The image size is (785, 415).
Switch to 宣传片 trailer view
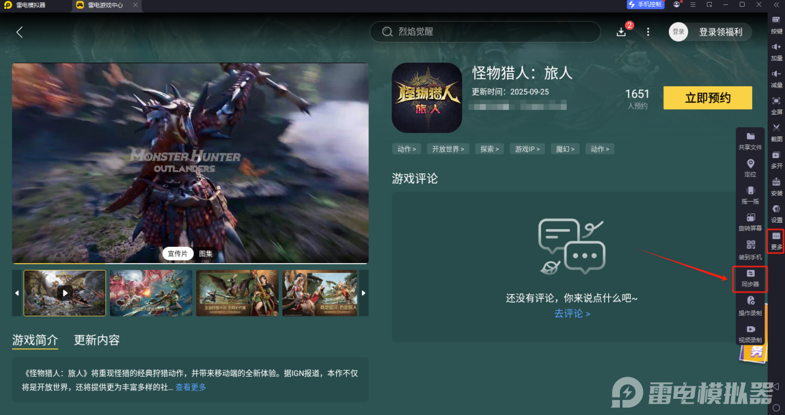pyautogui.click(x=178, y=254)
